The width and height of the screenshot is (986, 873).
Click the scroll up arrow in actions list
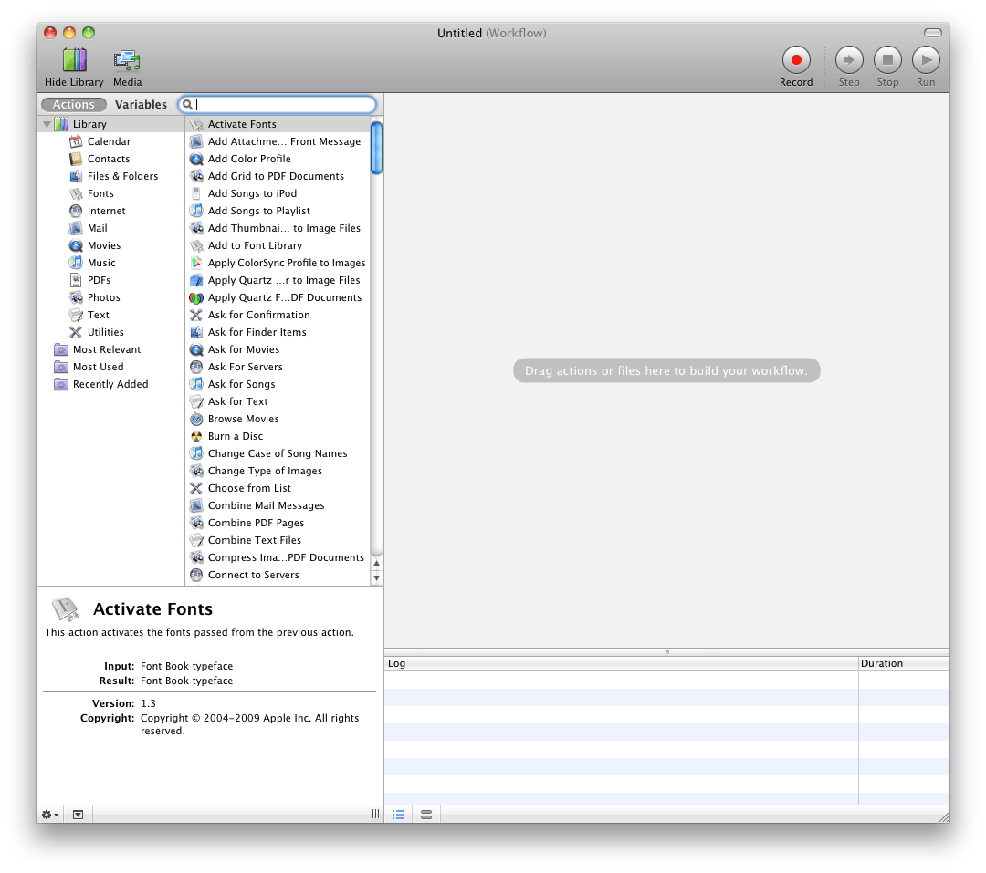pyautogui.click(x=377, y=563)
